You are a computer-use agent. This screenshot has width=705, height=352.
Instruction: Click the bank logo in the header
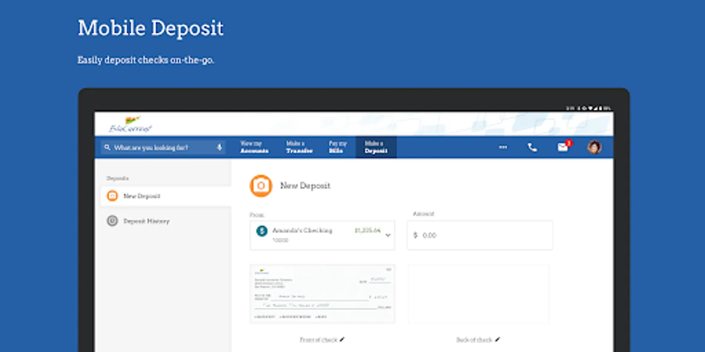130,124
